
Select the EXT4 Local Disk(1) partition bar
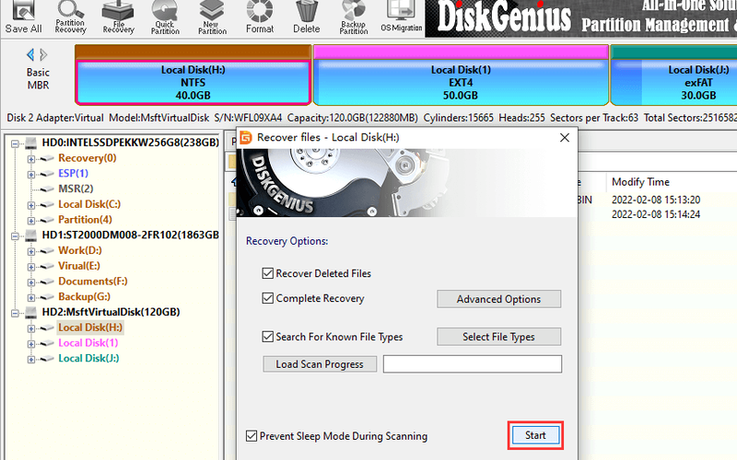pyautogui.click(x=461, y=82)
